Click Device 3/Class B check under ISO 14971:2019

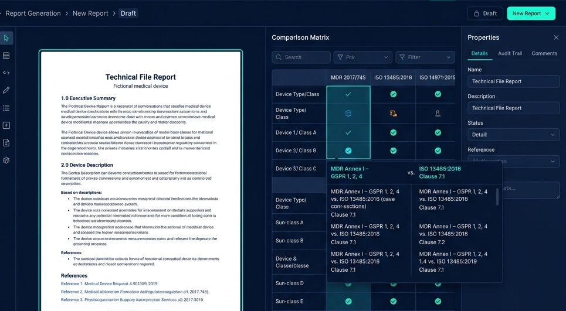click(x=438, y=151)
